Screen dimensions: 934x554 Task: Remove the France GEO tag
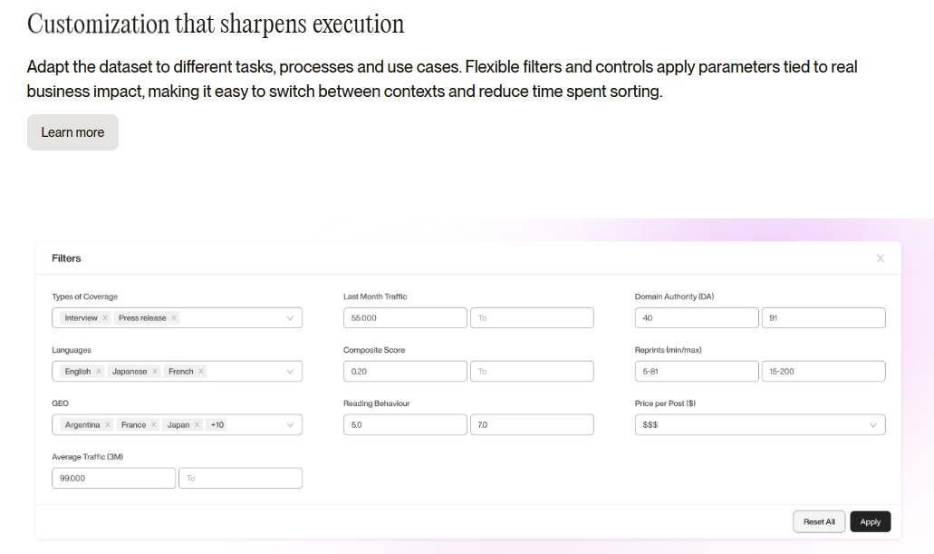pos(154,425)
